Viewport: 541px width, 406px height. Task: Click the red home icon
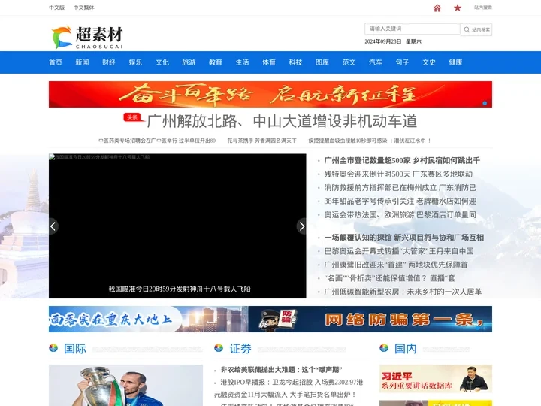[x=437, y=8]
